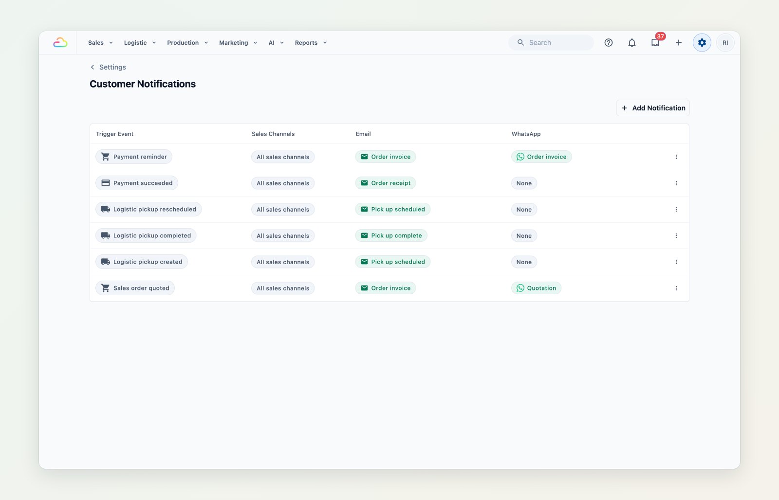Click the Logistic pickup created tag
Viewport: 779px width, 500px height.
[142, 262]
